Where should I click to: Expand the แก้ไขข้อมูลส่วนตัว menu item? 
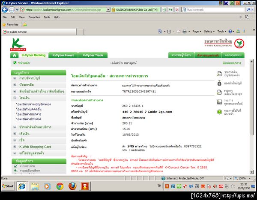(15, 153)
